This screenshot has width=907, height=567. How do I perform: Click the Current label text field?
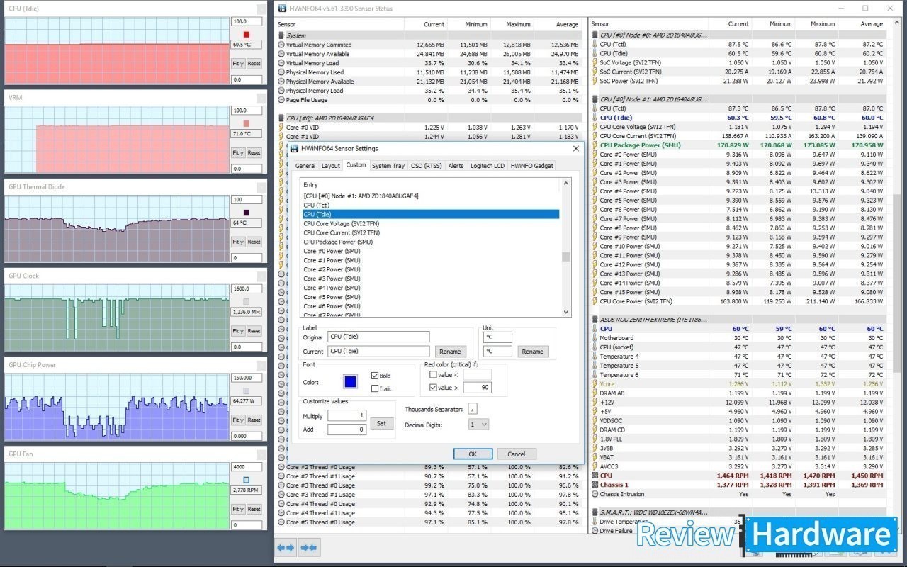[379, 351]
